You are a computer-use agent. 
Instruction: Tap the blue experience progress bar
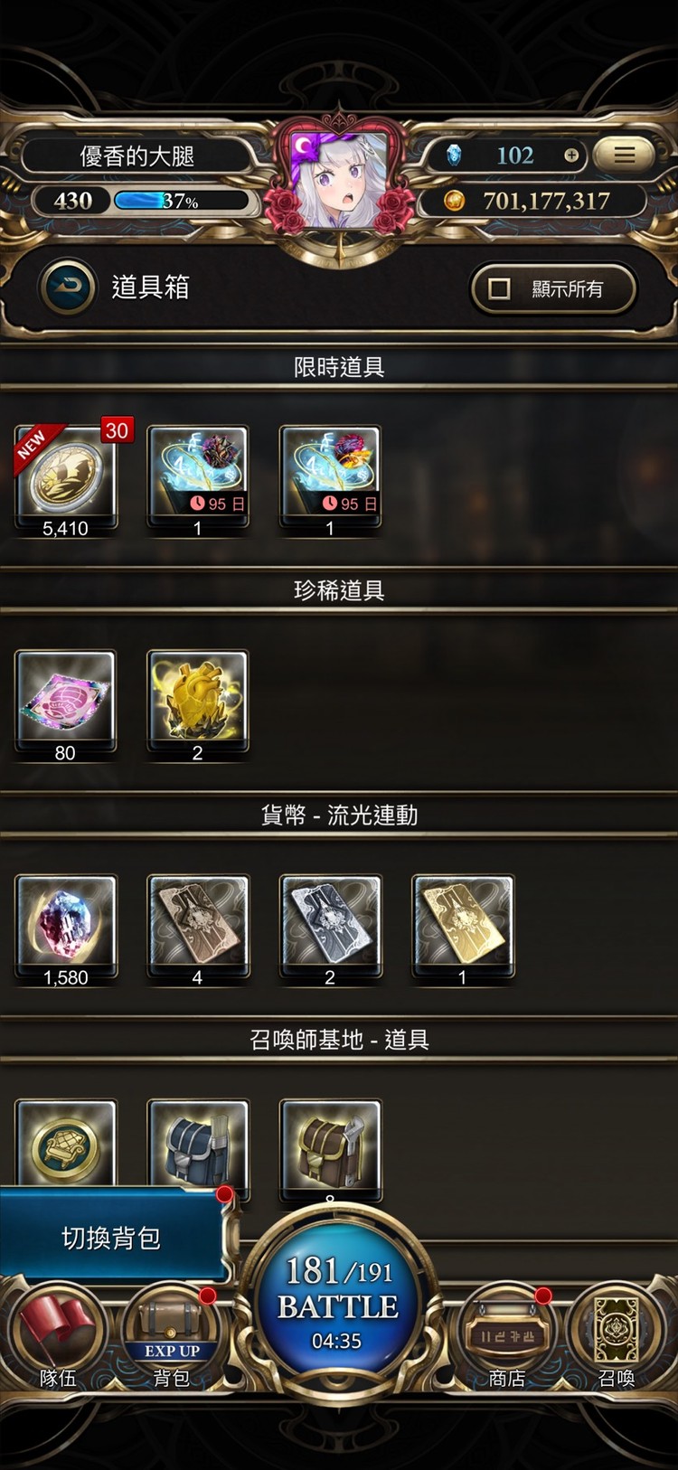pyautogui.click(x=181, y=200)
